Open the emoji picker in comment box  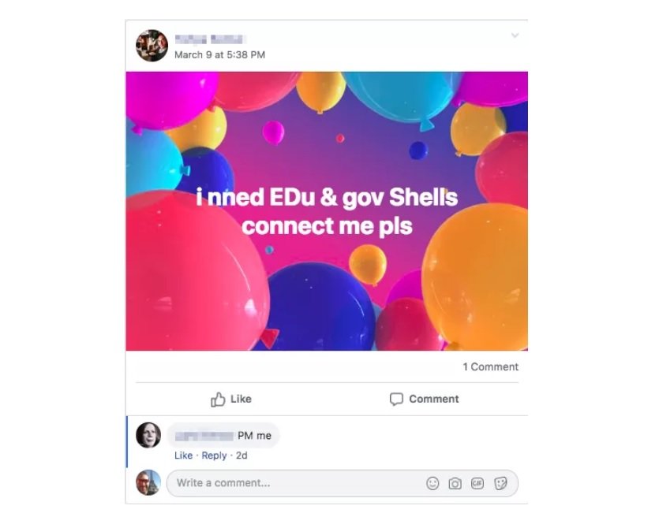pyautogui.click(x=432, y=483)
